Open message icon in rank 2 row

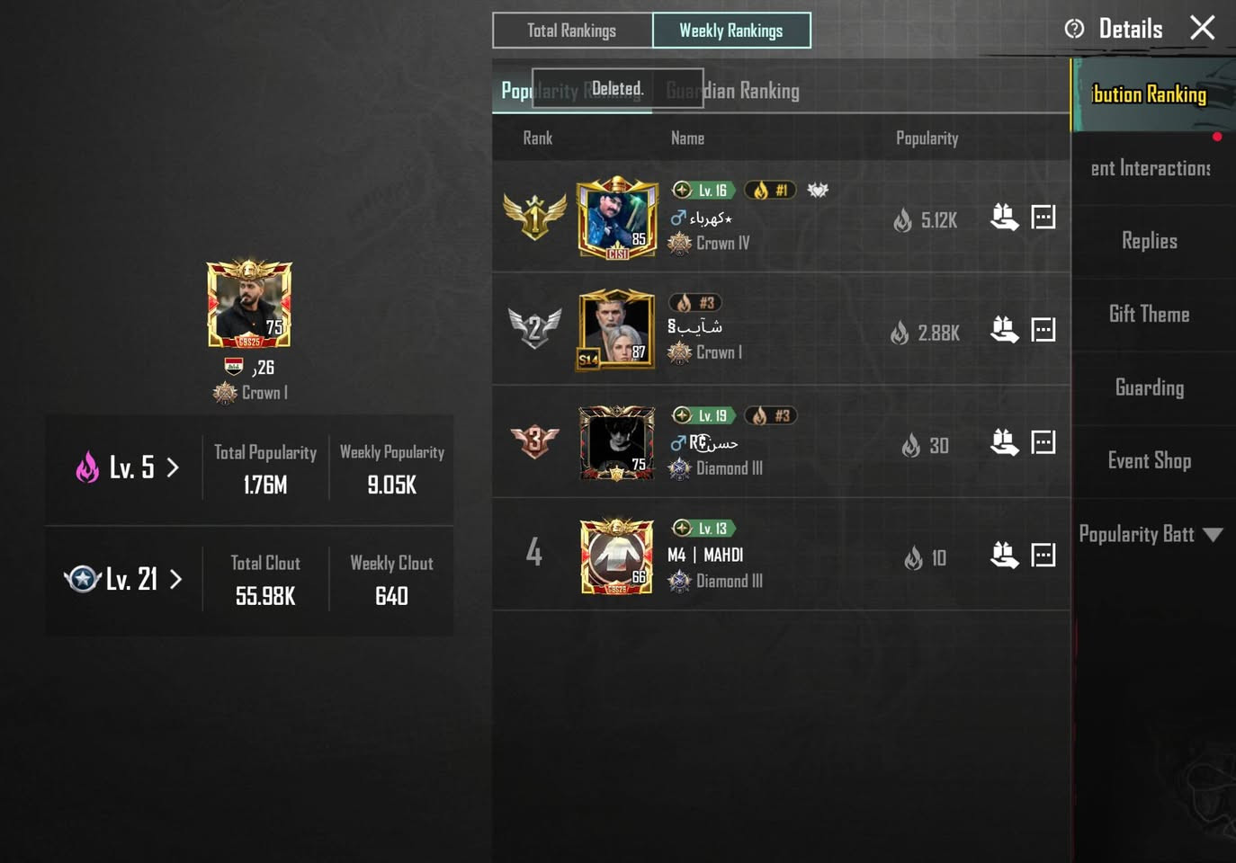tap(1043, 330)
